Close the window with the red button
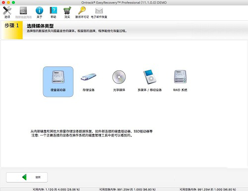 pyautogui.click(x=3, y=2)
